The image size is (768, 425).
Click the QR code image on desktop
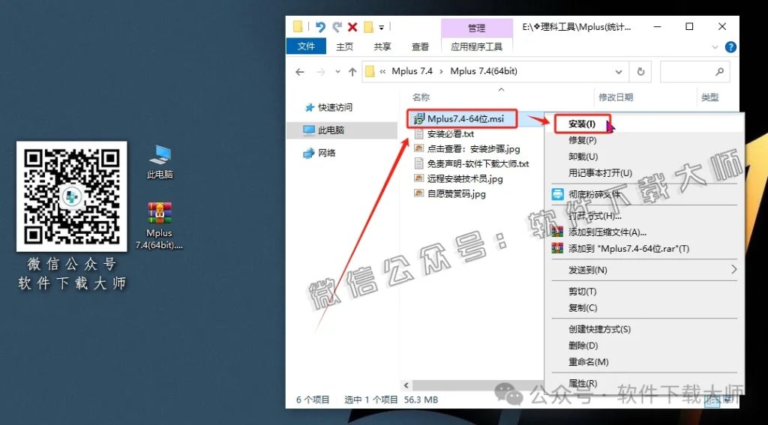point(71,196)
